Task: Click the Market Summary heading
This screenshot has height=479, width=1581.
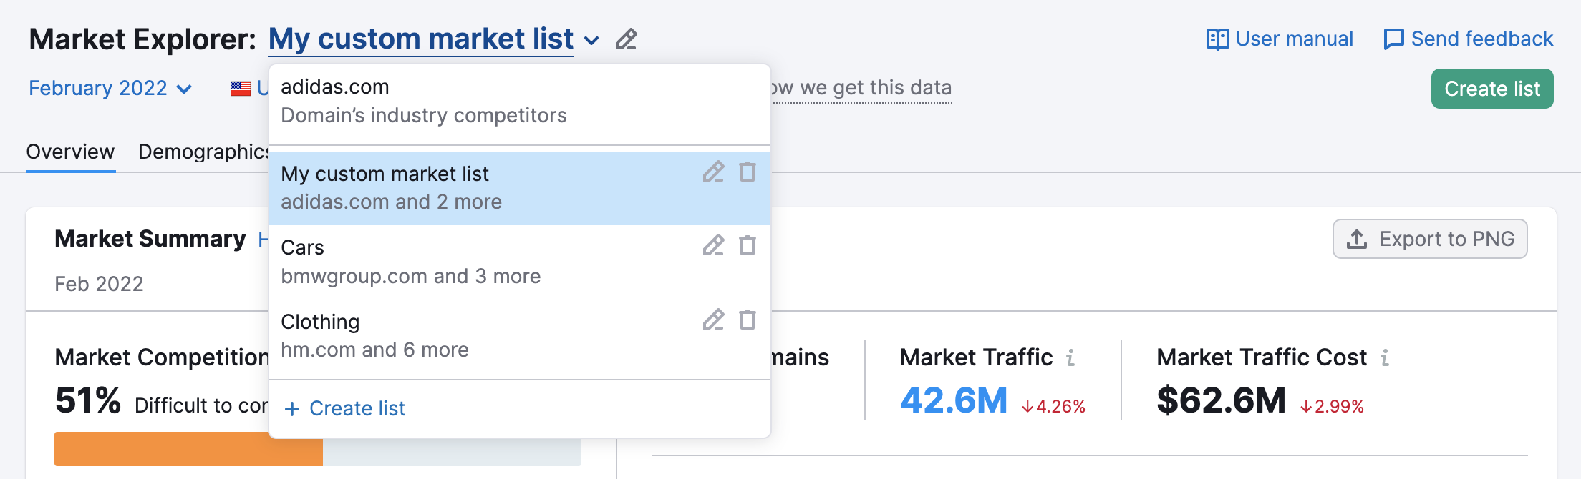Action: click(x=150, y=239)
